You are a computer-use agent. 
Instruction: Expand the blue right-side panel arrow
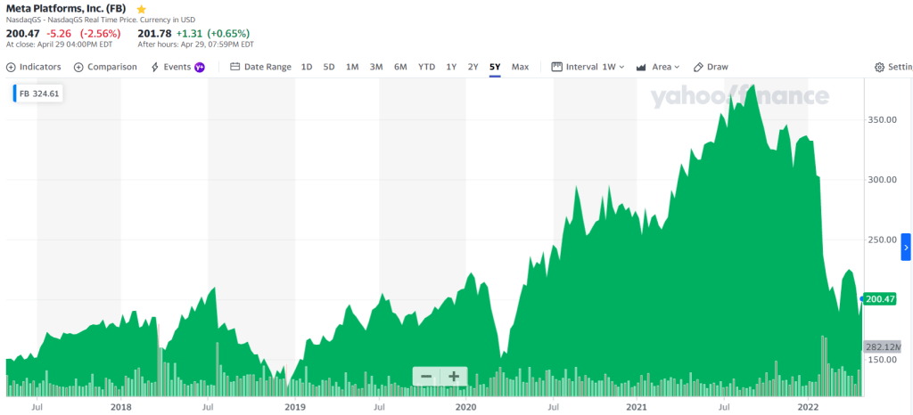tap(906, 246)
